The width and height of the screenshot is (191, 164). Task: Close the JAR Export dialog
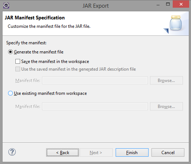[x=181, y=4]
